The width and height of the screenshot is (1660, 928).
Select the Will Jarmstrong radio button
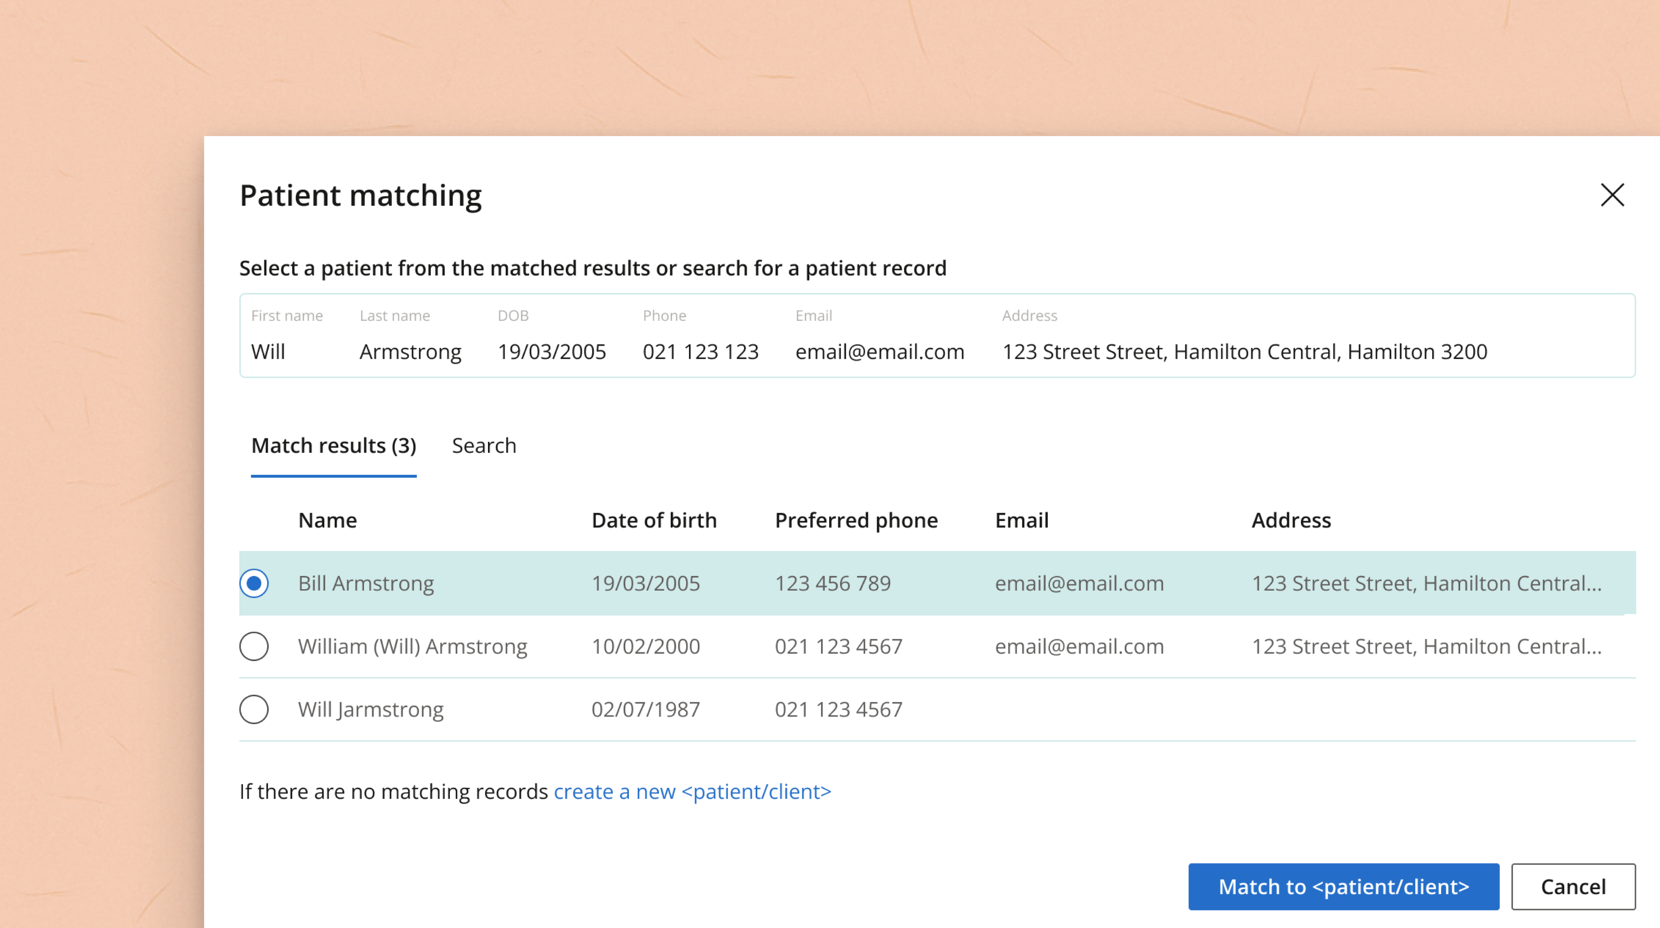point(254,709)
